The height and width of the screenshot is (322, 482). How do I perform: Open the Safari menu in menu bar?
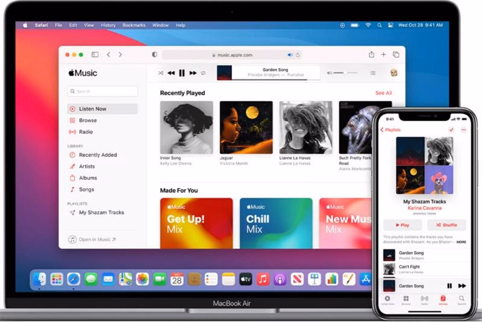point(41,25)
